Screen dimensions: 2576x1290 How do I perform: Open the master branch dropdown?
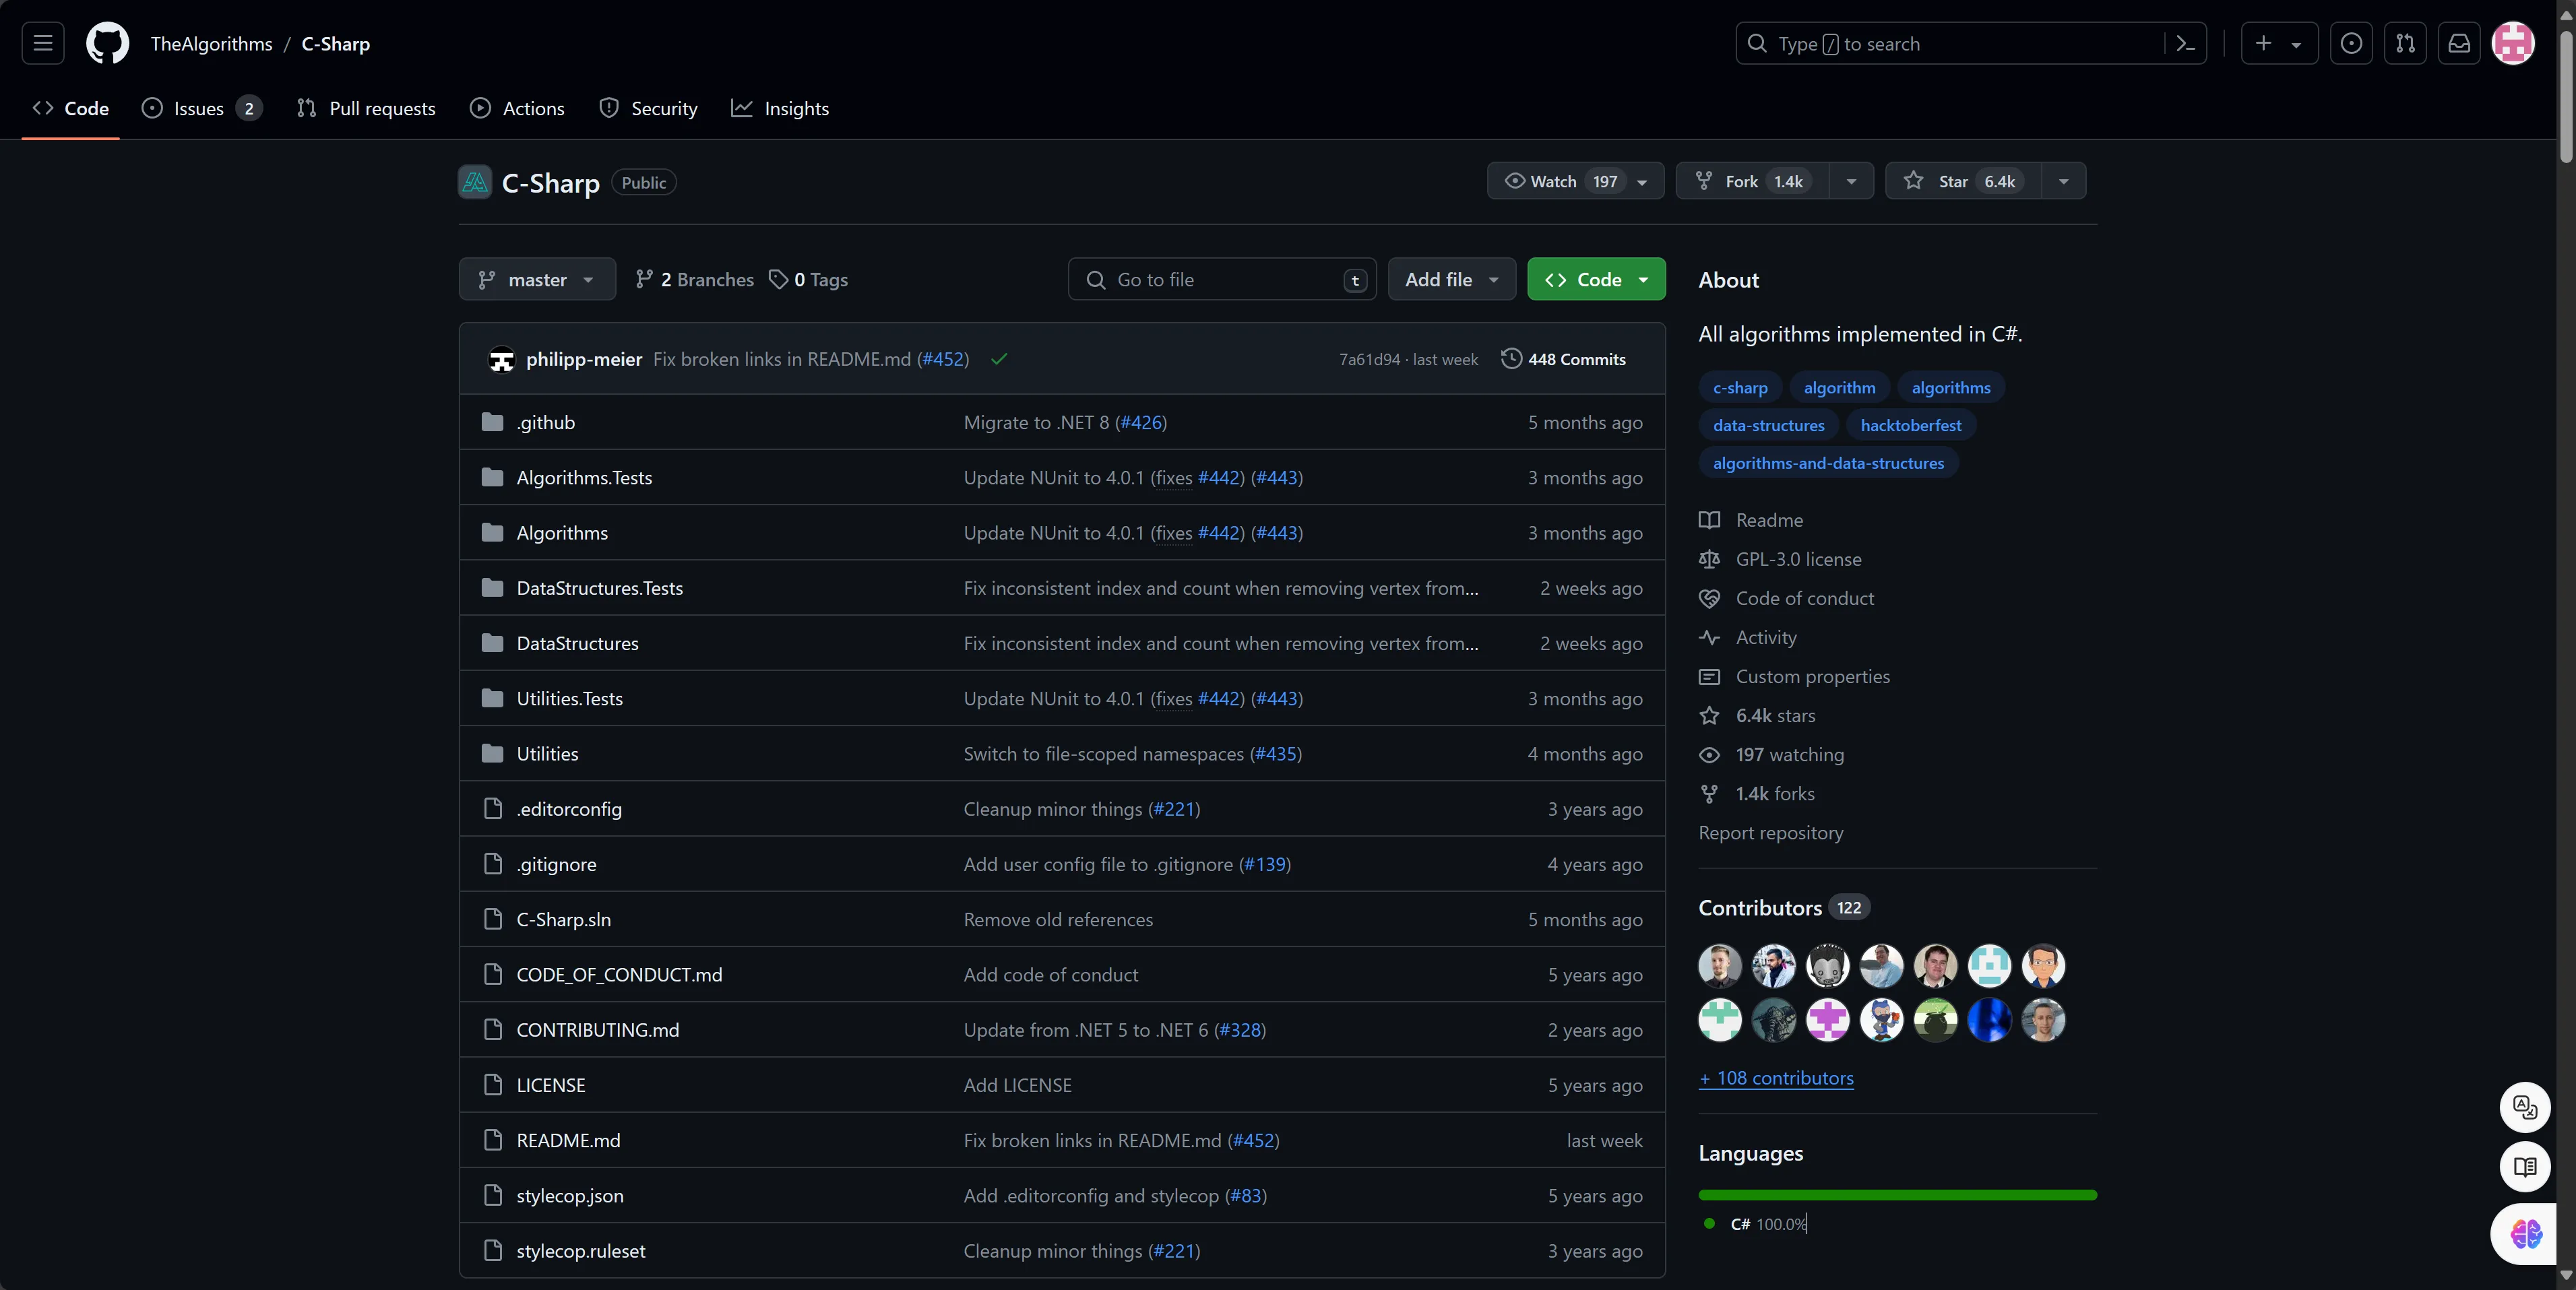pyautogui.click(x=537, y=279)
